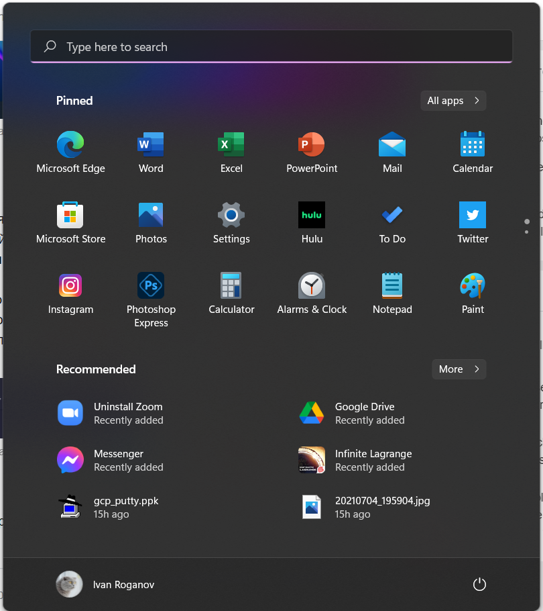Expand More recommended items

point(459,369)
